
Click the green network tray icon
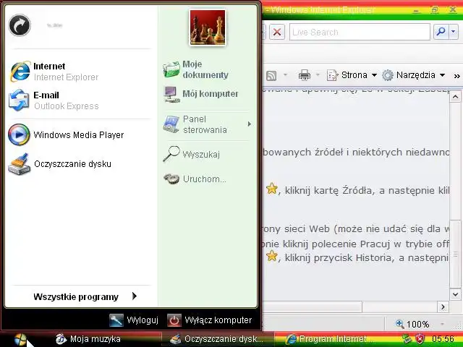408,339
